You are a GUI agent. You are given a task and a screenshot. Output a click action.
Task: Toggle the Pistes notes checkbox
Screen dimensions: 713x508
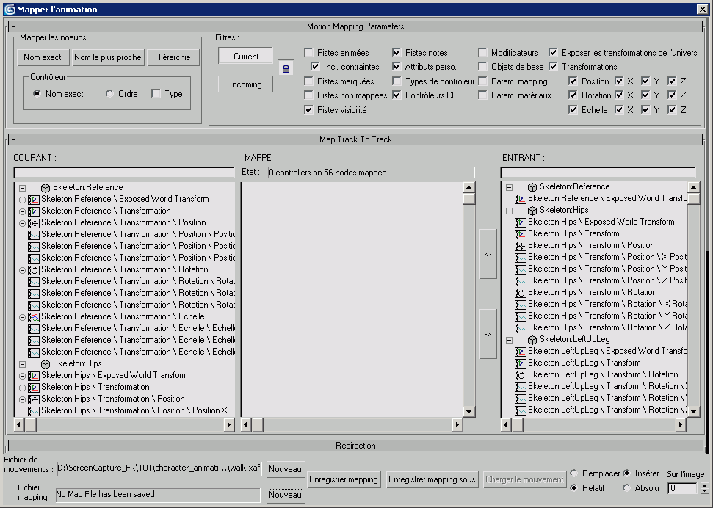tap(397, 52)
